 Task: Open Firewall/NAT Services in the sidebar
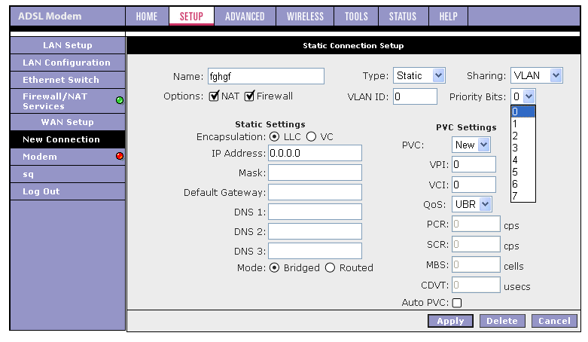[68, 101]
